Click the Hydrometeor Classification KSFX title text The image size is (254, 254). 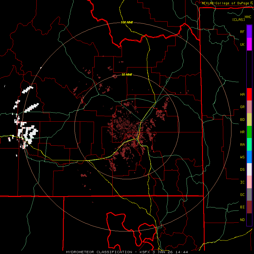127,252
